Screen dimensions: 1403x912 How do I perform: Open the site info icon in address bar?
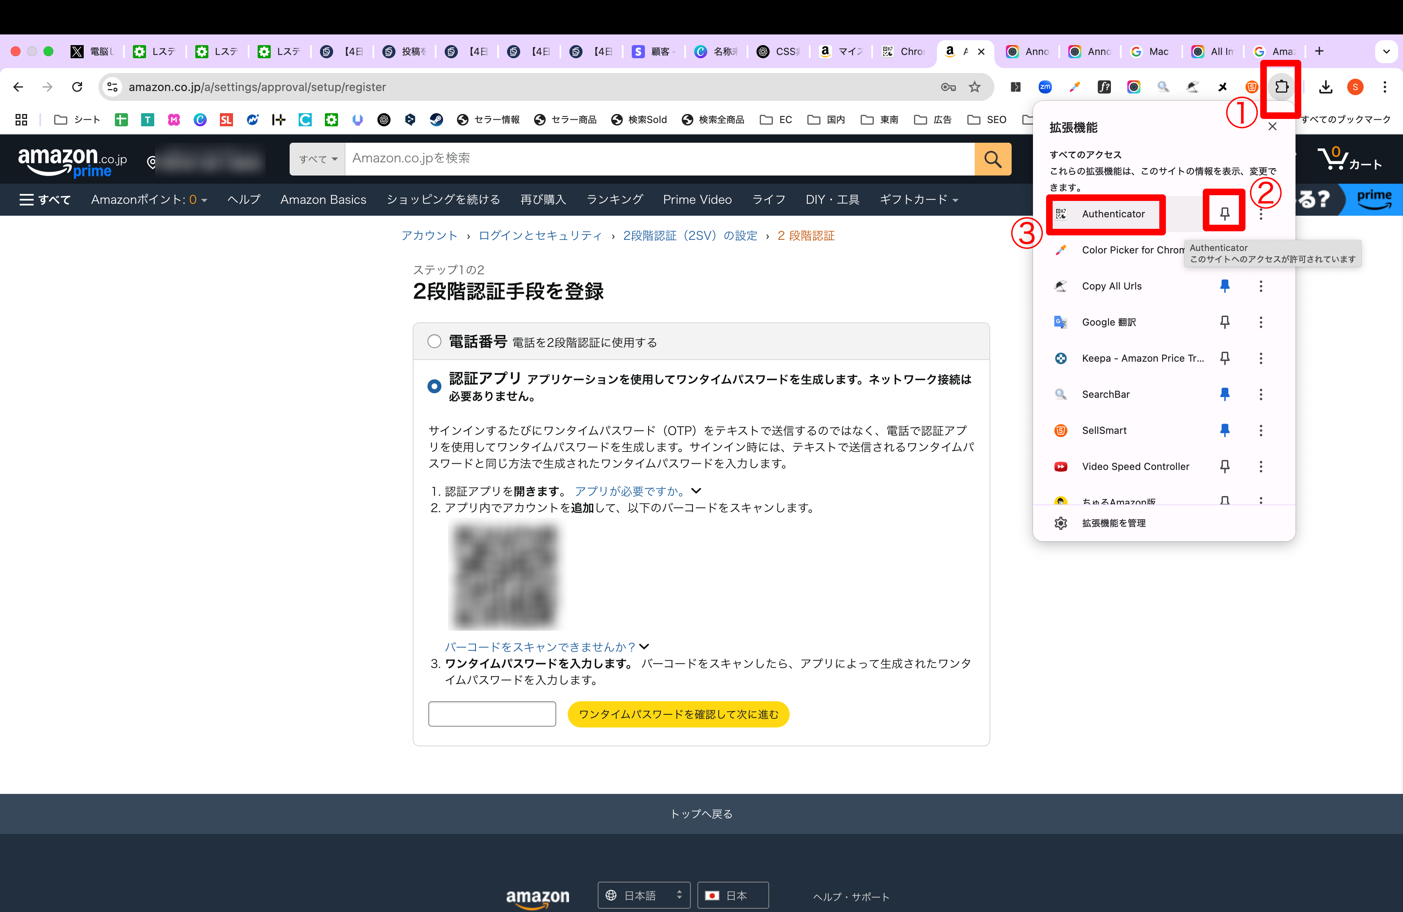tap(112, 87)
